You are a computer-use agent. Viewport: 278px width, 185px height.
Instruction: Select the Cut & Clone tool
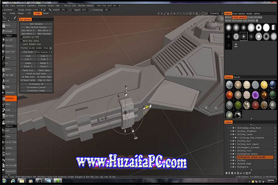coord(9,142)
